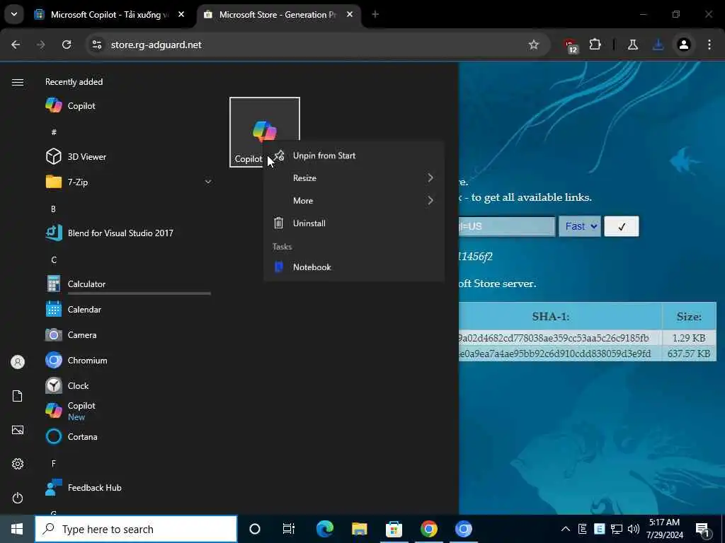The image size is (725, 543).
Task: Open the network icon in tray
Action: [x=617, y=529]
